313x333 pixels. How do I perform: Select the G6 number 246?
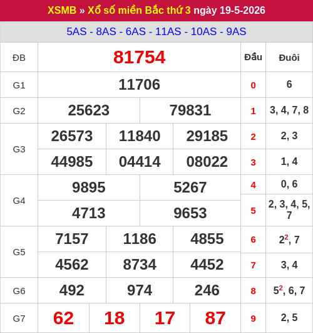[207, 290]
